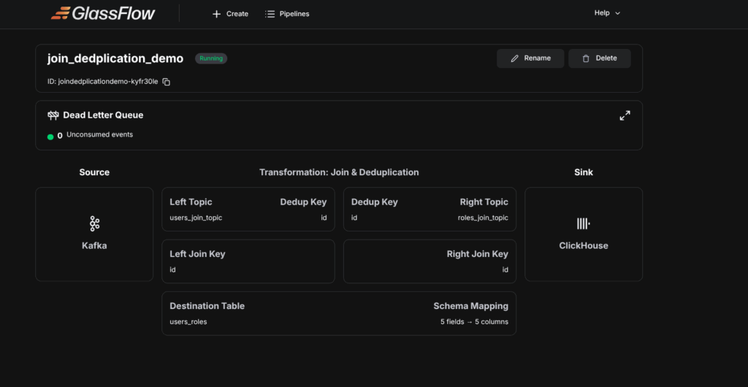The height and width of the screenshot is (387, 748).
Task: Click the Dead Letter Queue barrier icon
Action: pos(53,115)
